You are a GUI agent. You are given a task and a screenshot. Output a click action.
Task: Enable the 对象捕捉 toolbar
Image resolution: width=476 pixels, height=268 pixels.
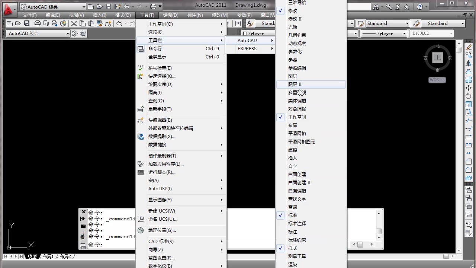(x=311, y=109)
